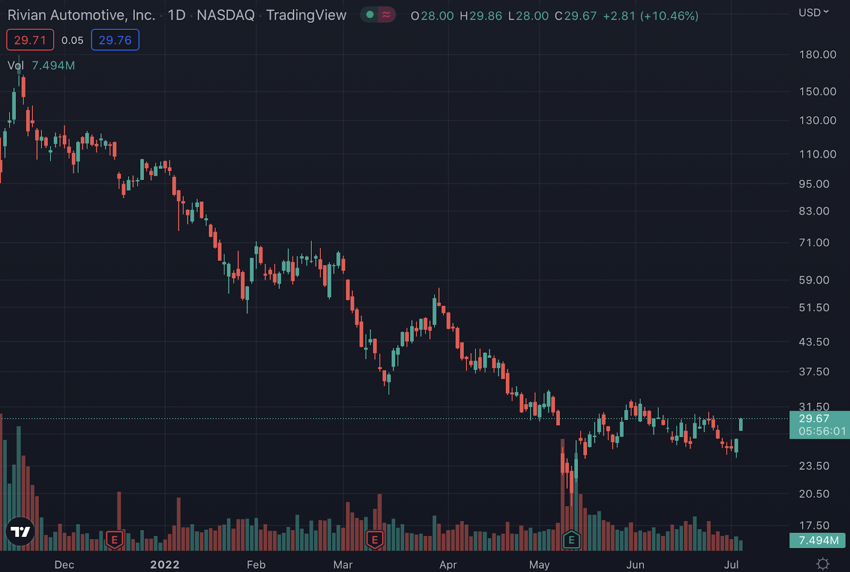Click the 1D interval label
The width and height of the screenshot is (850, 572).
tap(177, 15)
